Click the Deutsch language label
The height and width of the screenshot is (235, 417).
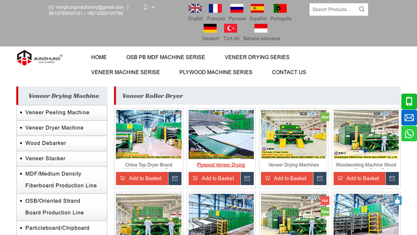tap(211, 38)
